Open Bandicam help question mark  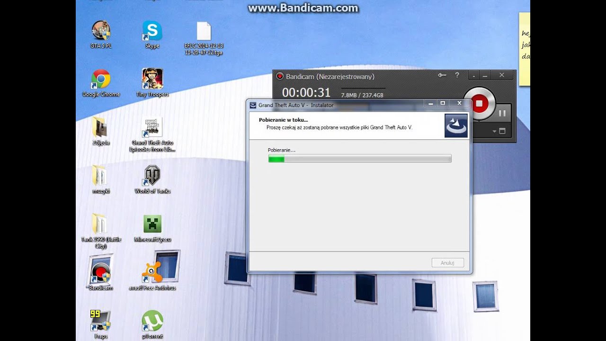(457, 75)
